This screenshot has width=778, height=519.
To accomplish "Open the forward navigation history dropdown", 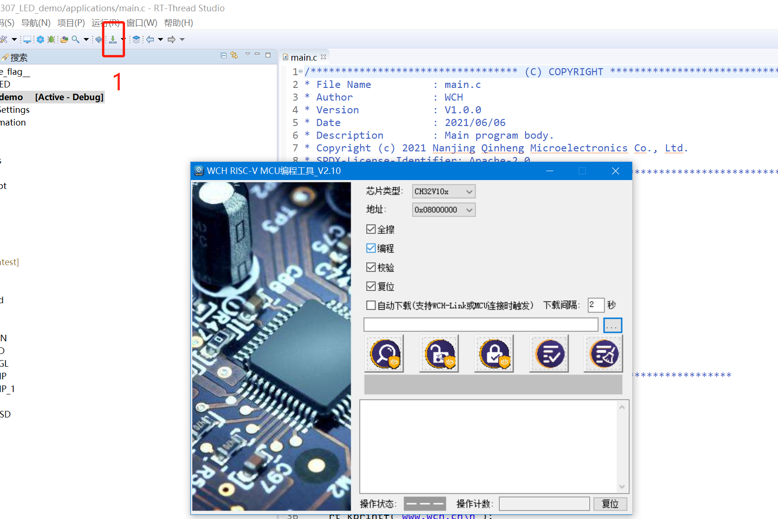I will pos(182,39).
